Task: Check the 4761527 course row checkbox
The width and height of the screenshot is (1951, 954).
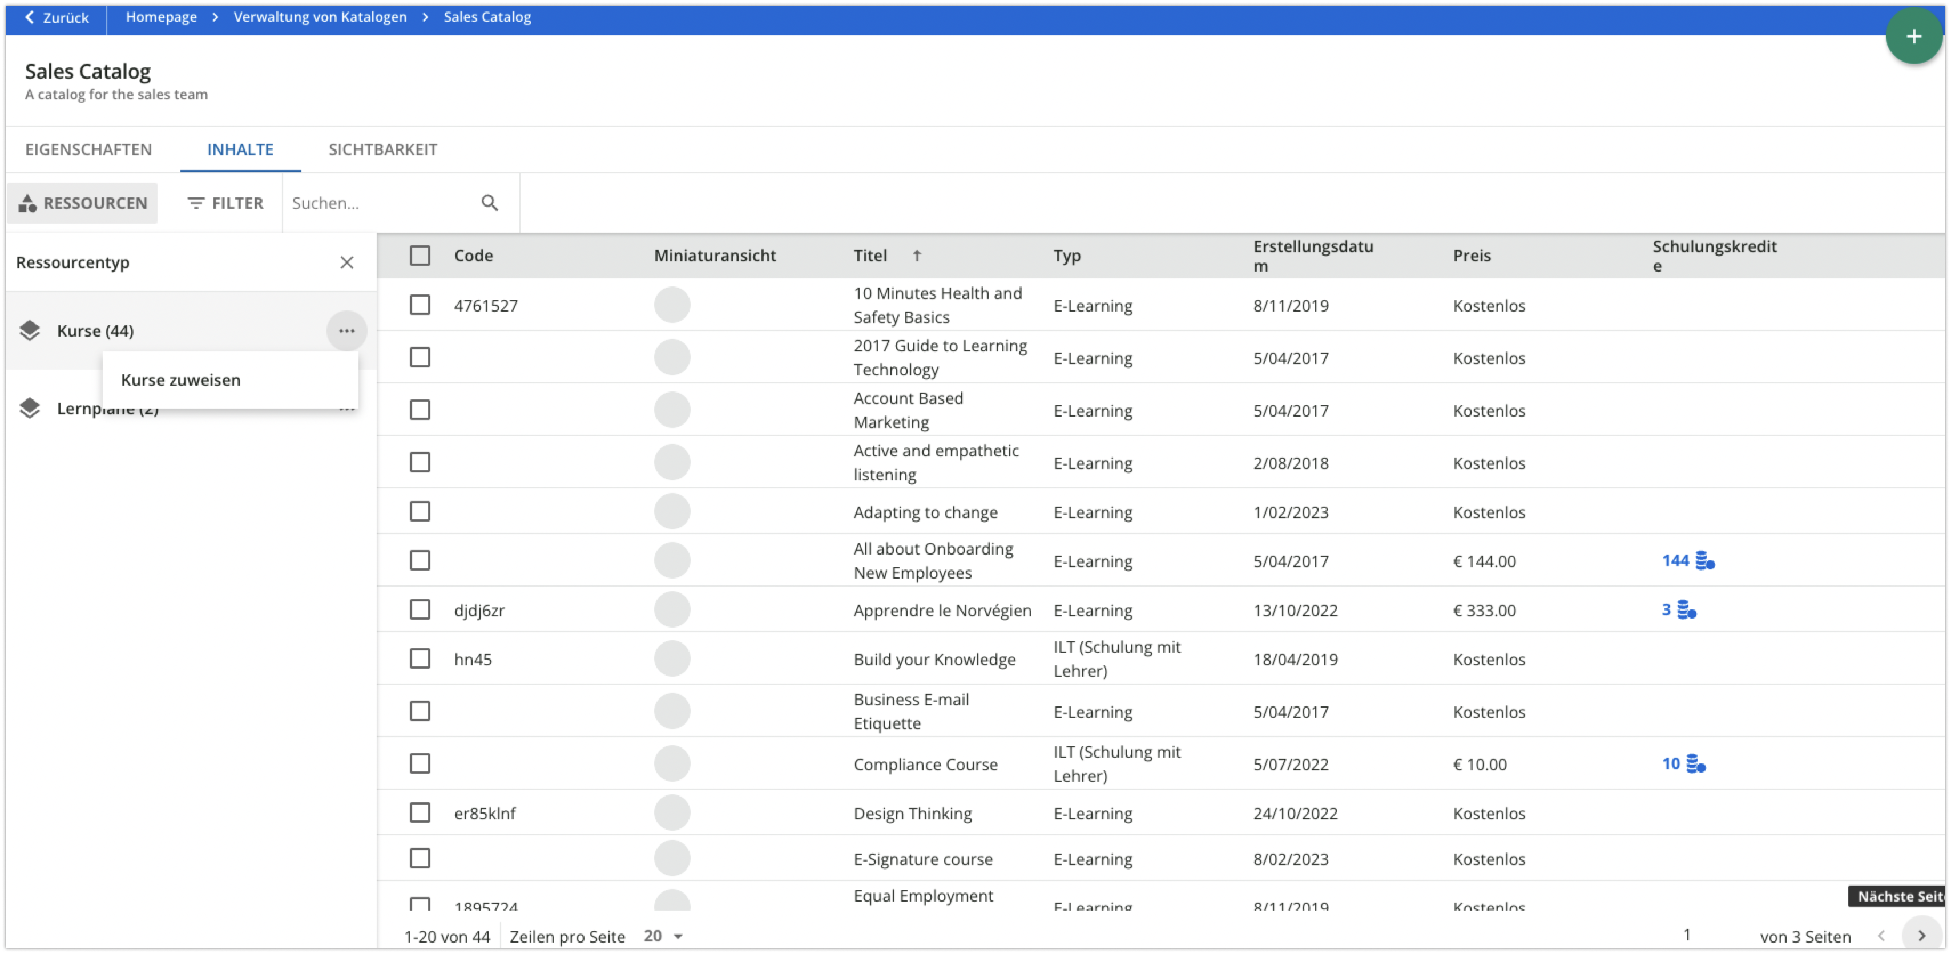Action: click(420, 305)
